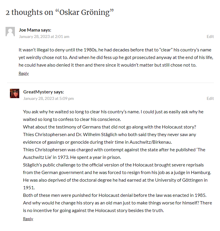Screen dimensions: 220x231
Task: Click the "What about the testimony of Germans" line
Action: 109,127
